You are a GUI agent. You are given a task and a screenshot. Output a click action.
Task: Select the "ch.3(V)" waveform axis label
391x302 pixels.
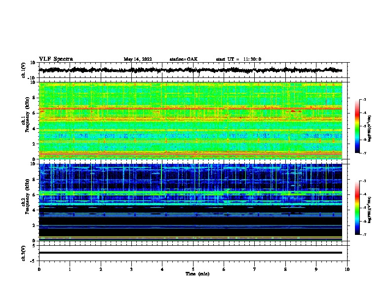coord(24,253)
